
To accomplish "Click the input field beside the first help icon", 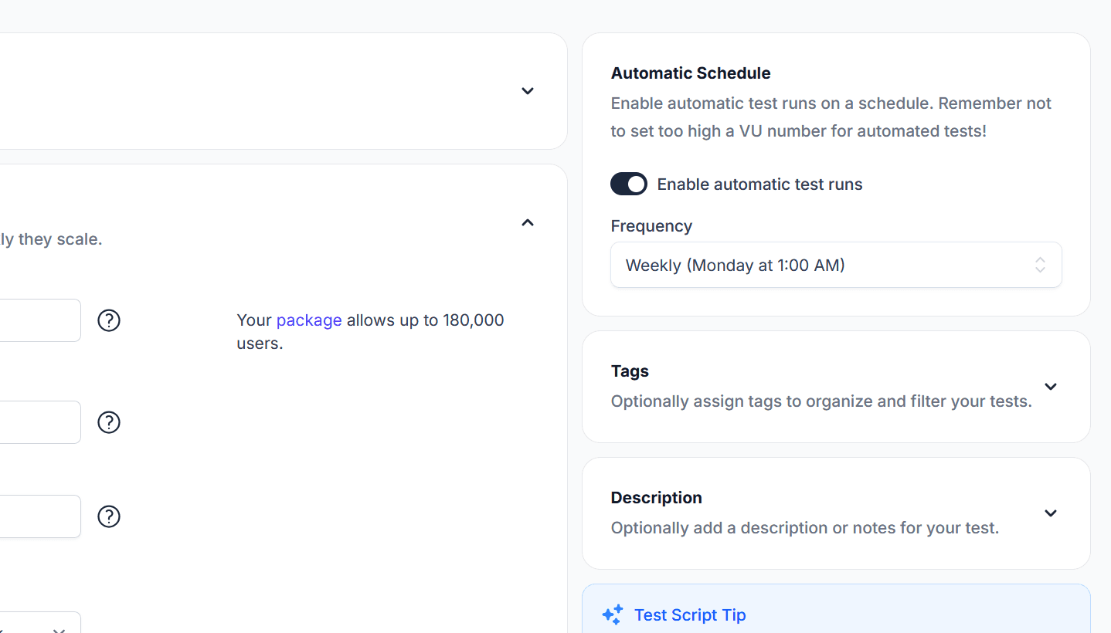I will (x=39, y=320).
